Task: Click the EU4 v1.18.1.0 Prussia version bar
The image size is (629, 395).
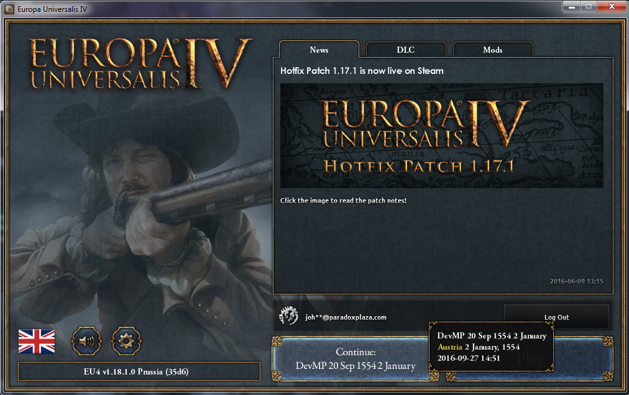Action: [x=139, y=371]
